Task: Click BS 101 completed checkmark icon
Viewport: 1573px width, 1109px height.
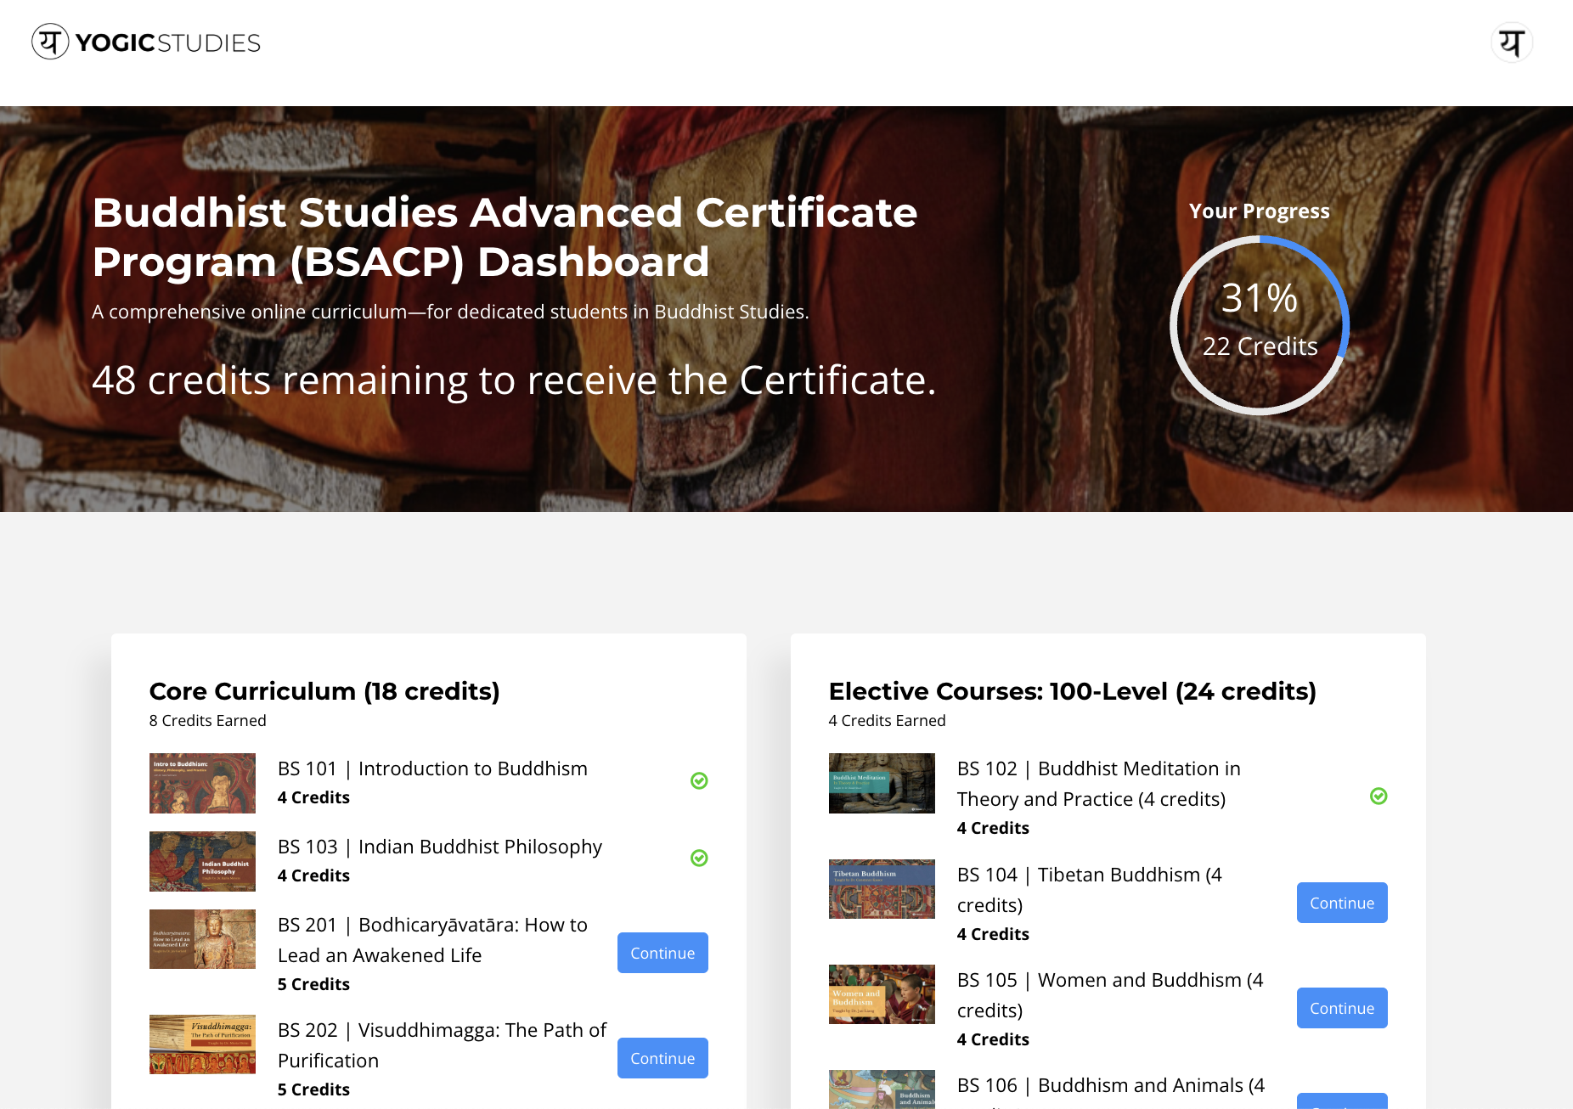Action: coord(699,780)
